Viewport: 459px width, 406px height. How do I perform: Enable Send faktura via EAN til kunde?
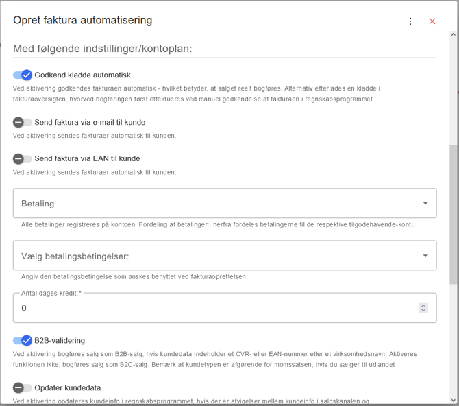pos(23,158)
